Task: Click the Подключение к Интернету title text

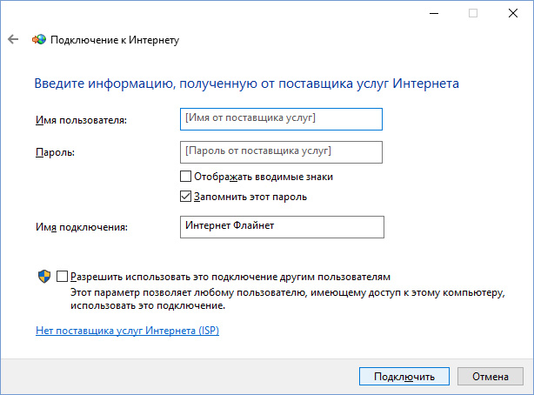Action: pos(115,40)
